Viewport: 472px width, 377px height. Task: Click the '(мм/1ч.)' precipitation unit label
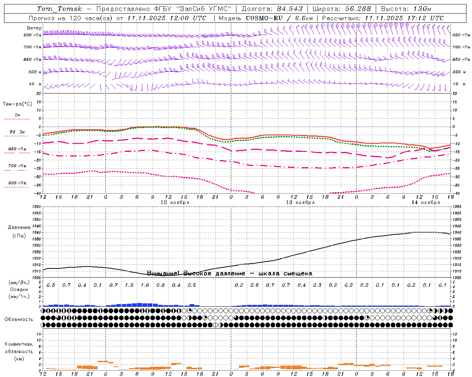(19, 296)
